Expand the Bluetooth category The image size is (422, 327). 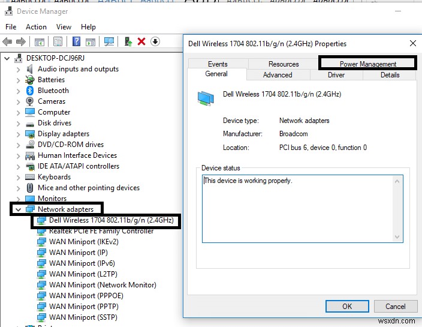click(x=18, y=91)
